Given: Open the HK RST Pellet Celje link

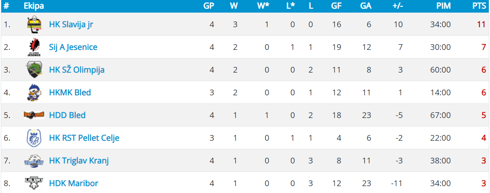Looking at the screenshot, I should (x=84, y=138).
